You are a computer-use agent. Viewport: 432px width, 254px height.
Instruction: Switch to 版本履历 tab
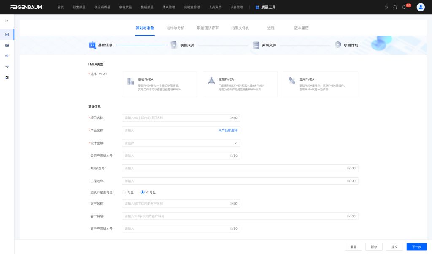coord(301,28)
